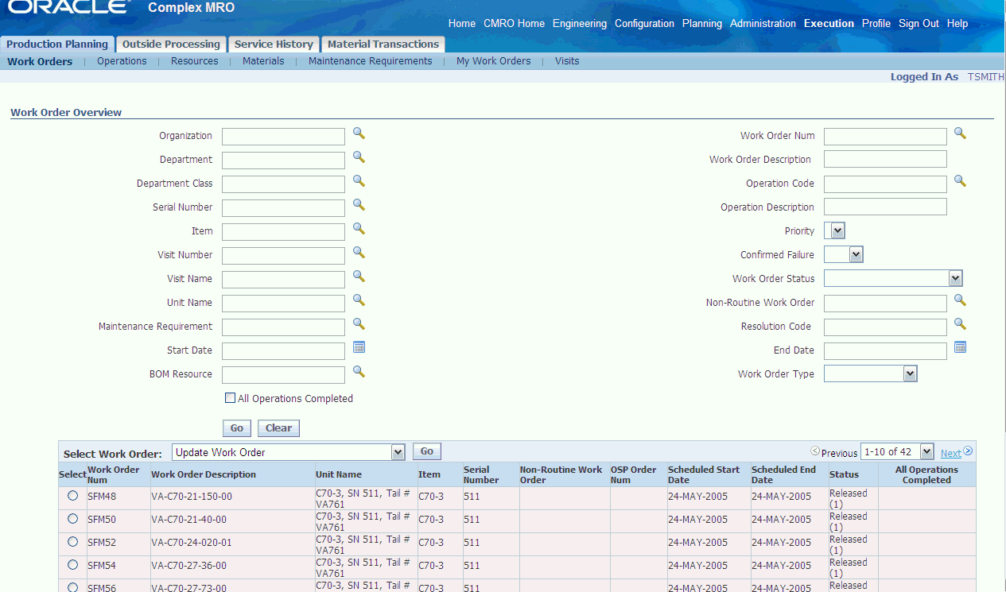
Task: Click into the Organization input field
Action: tap(283, 137)
